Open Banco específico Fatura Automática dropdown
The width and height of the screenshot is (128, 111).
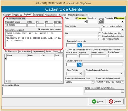[x=123, y=91]
